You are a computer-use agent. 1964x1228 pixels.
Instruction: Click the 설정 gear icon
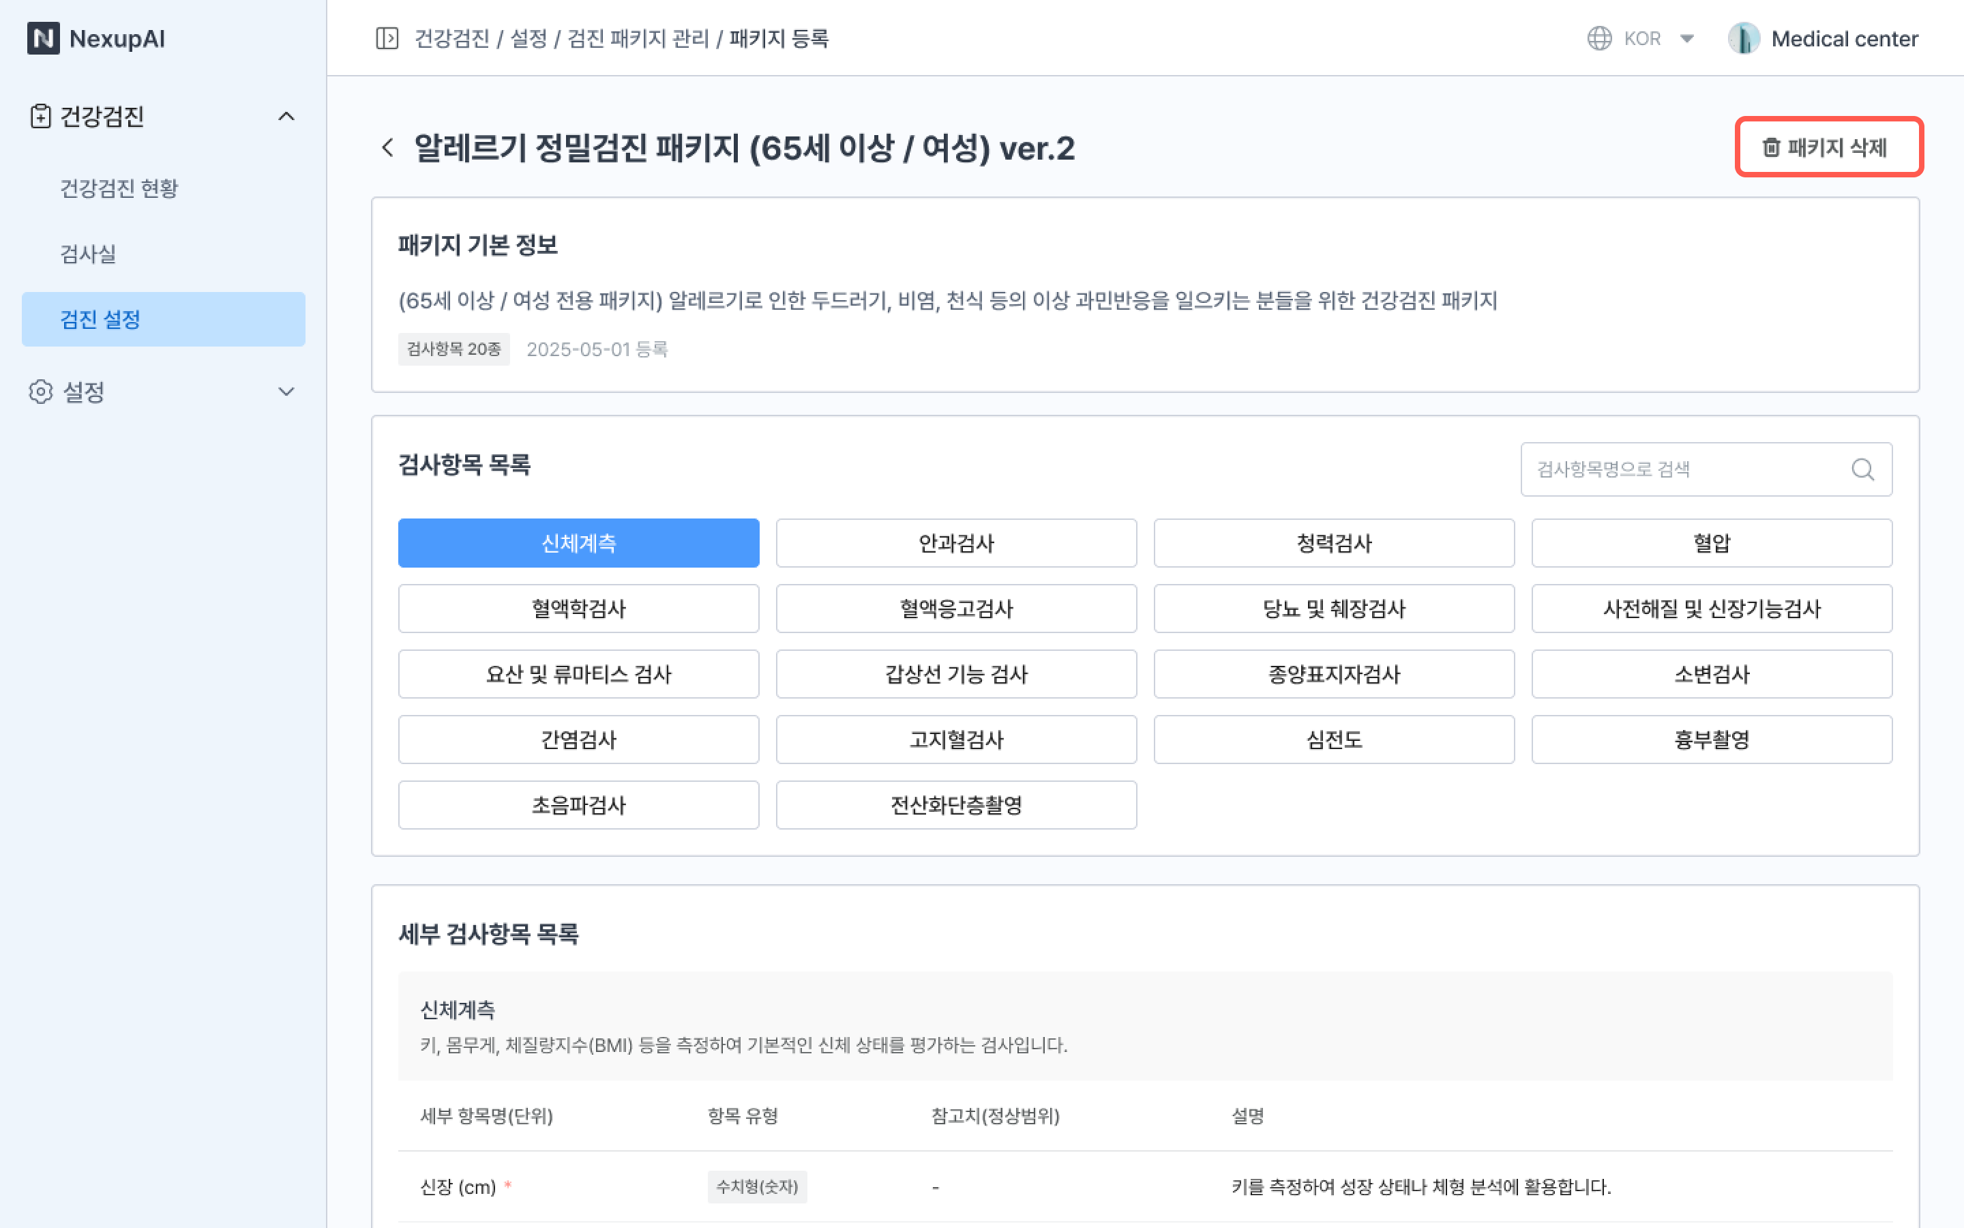[x=41, y=392]
